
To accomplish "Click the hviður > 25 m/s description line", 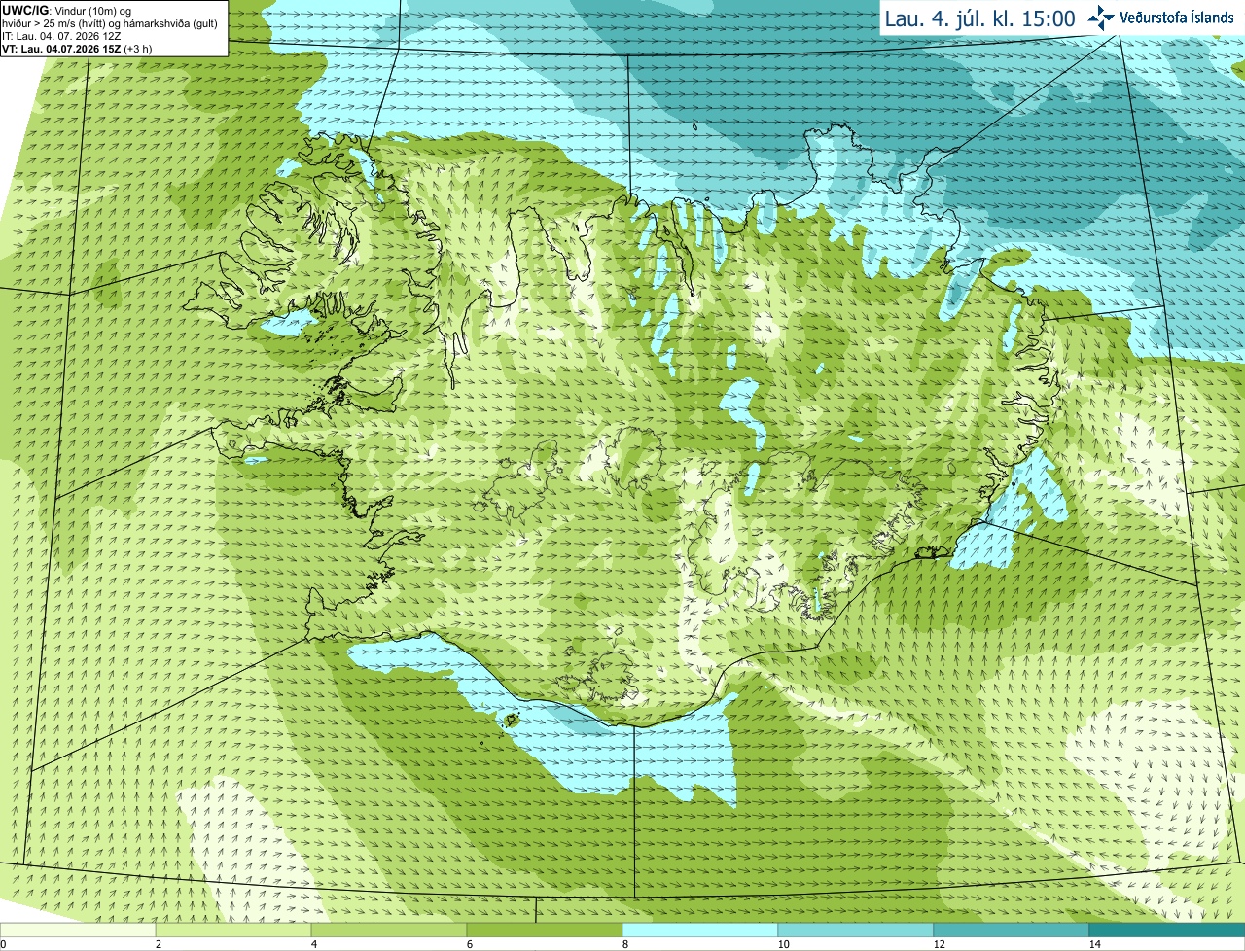I will tap(110, 23).
